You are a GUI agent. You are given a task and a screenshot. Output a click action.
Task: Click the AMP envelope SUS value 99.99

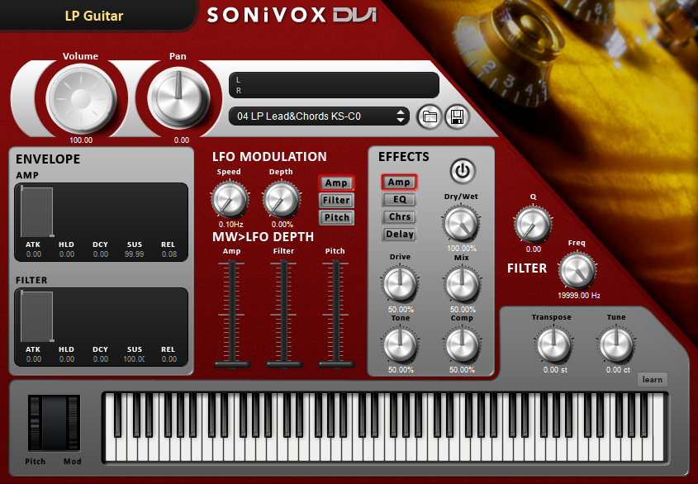click(134, 254)
